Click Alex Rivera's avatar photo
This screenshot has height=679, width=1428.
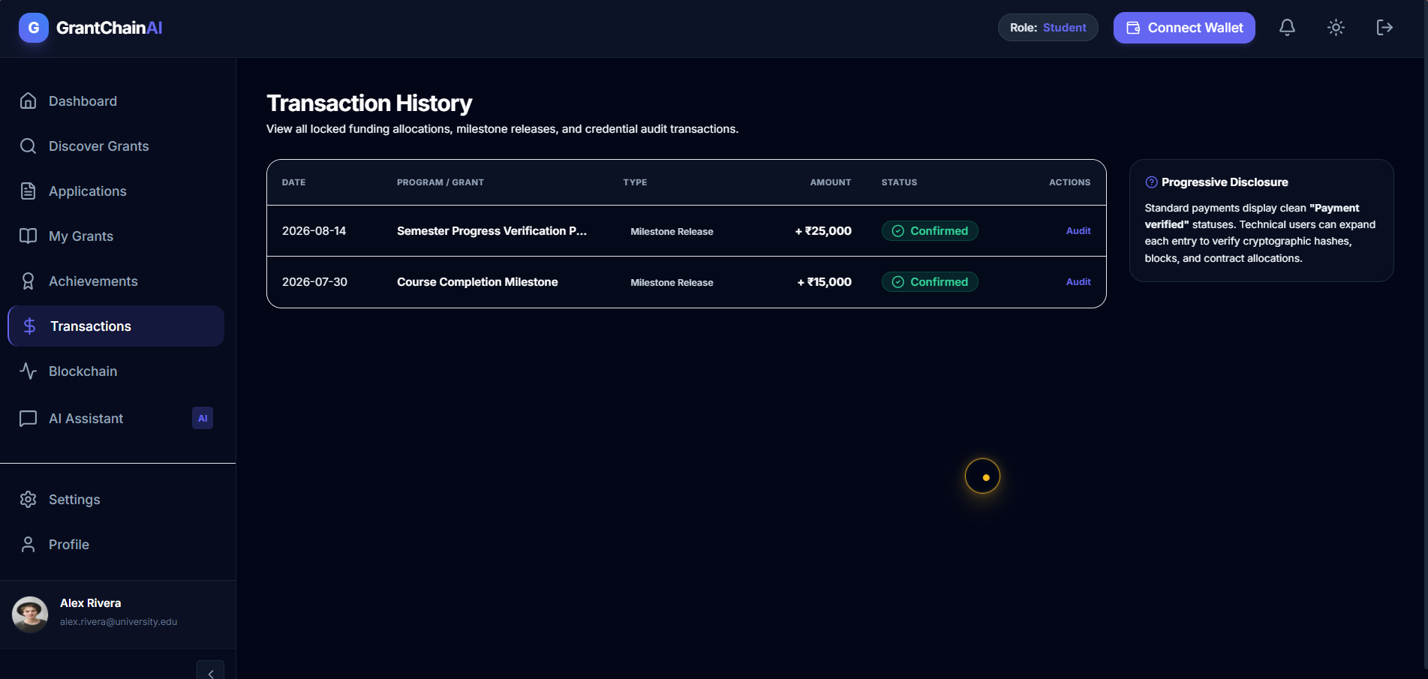point(30,614)
